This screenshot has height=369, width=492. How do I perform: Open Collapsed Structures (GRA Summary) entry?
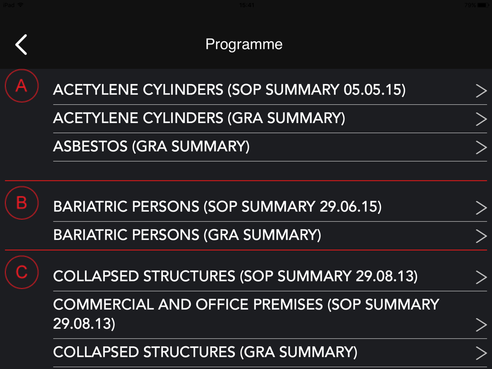[270, 353]
